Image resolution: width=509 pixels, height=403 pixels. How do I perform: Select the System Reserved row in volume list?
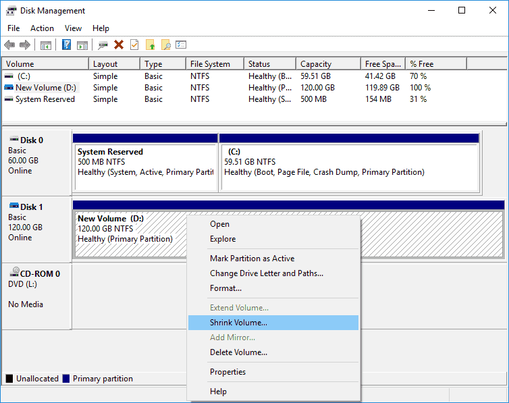click(45, 99)
